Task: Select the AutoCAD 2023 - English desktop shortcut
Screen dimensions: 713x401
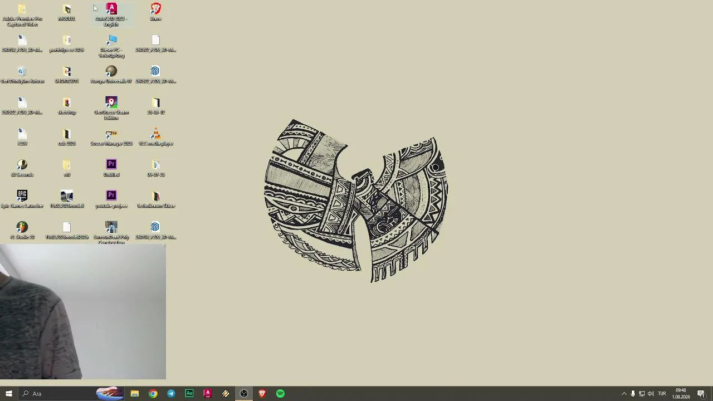Action: 111,15
